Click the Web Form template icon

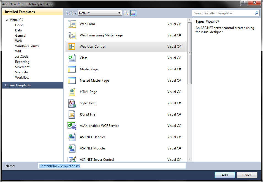tap(72, 24)
